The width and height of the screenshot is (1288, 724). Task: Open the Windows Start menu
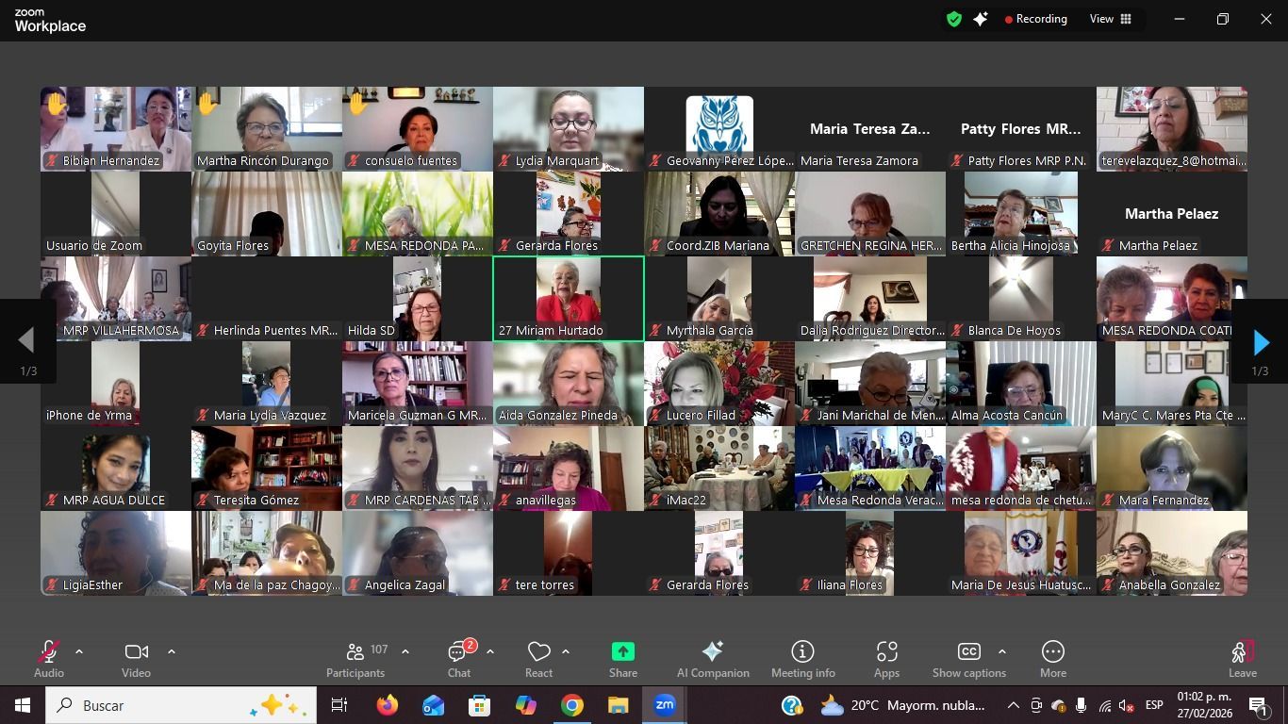pos(22,705)
